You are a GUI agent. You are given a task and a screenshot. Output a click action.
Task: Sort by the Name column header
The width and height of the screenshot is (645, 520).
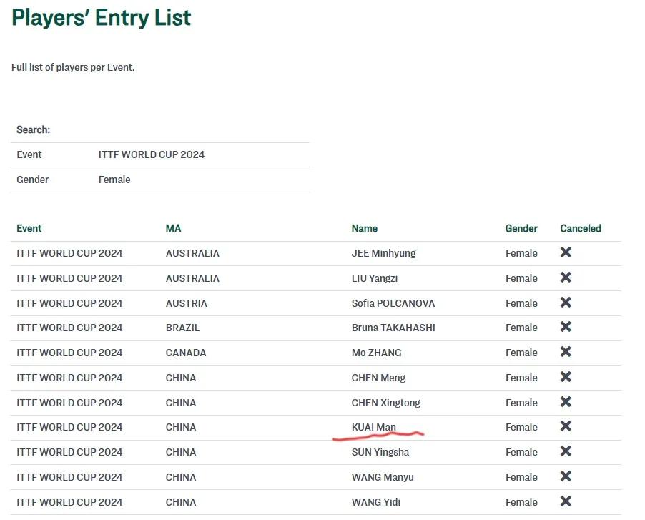click(365, 228)
